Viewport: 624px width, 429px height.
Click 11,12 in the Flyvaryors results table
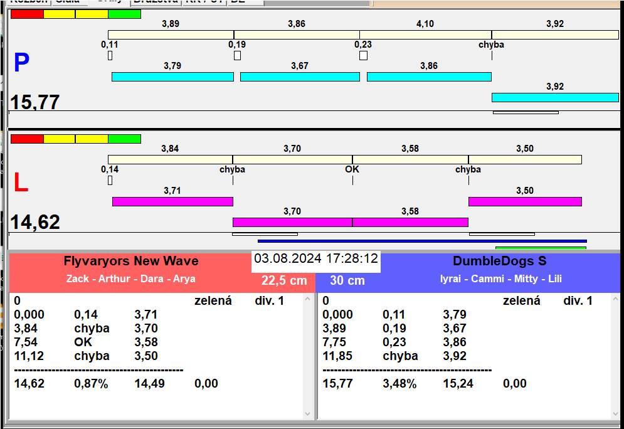(x=29, y=356)
